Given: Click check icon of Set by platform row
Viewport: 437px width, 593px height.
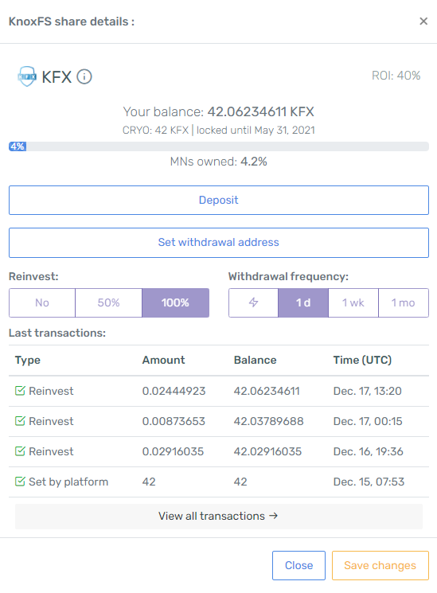Looking at the screenshot, I should pyautogui.click(x=20, y=482).
